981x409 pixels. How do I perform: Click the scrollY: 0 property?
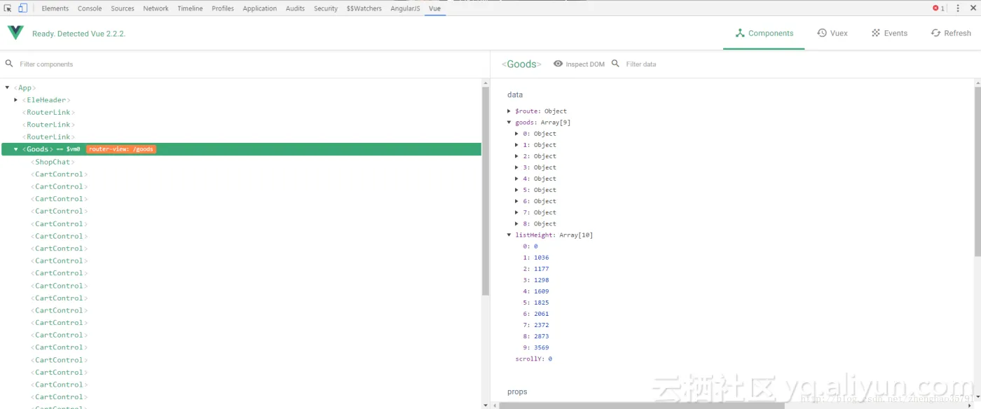click(x=533, y=359)
